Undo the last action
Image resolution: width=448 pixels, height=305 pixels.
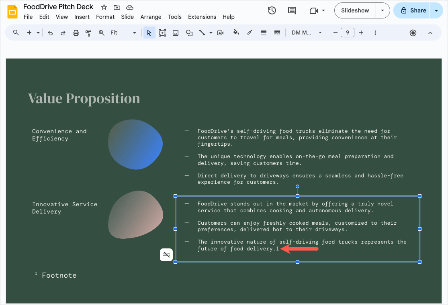click(x=50, y=33)
